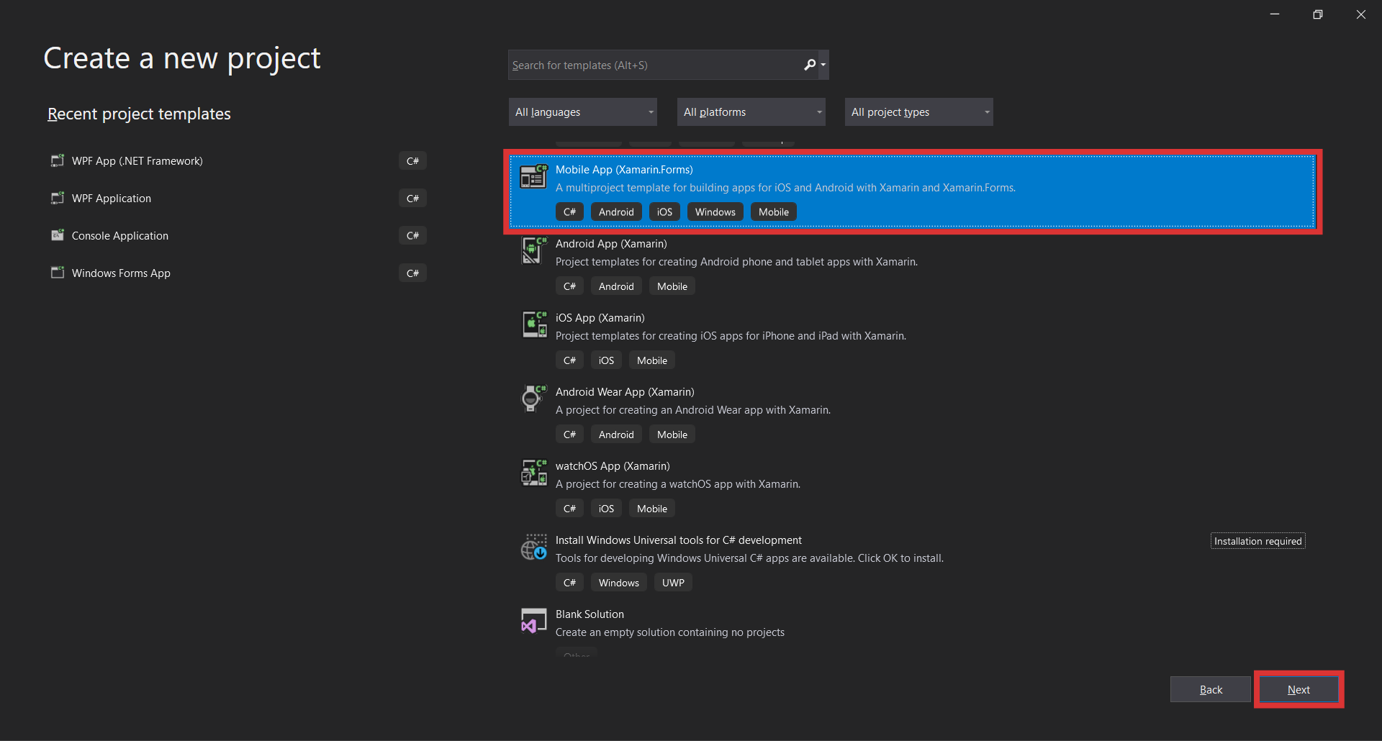
Task: Open the All project types dropdown
Action: [919, 112]
